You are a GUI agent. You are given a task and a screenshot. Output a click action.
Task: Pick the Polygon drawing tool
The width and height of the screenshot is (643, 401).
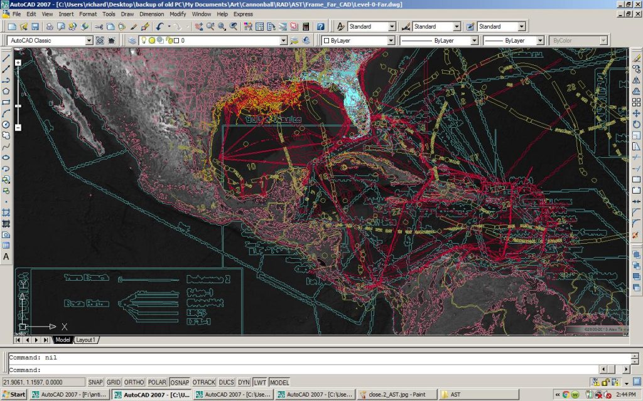coord(6,91)
